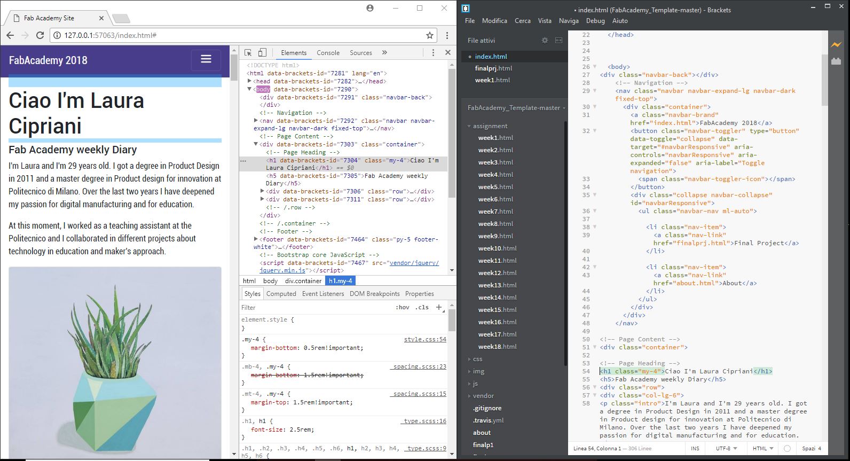Open Brackets Vista menu

point(545,21)
